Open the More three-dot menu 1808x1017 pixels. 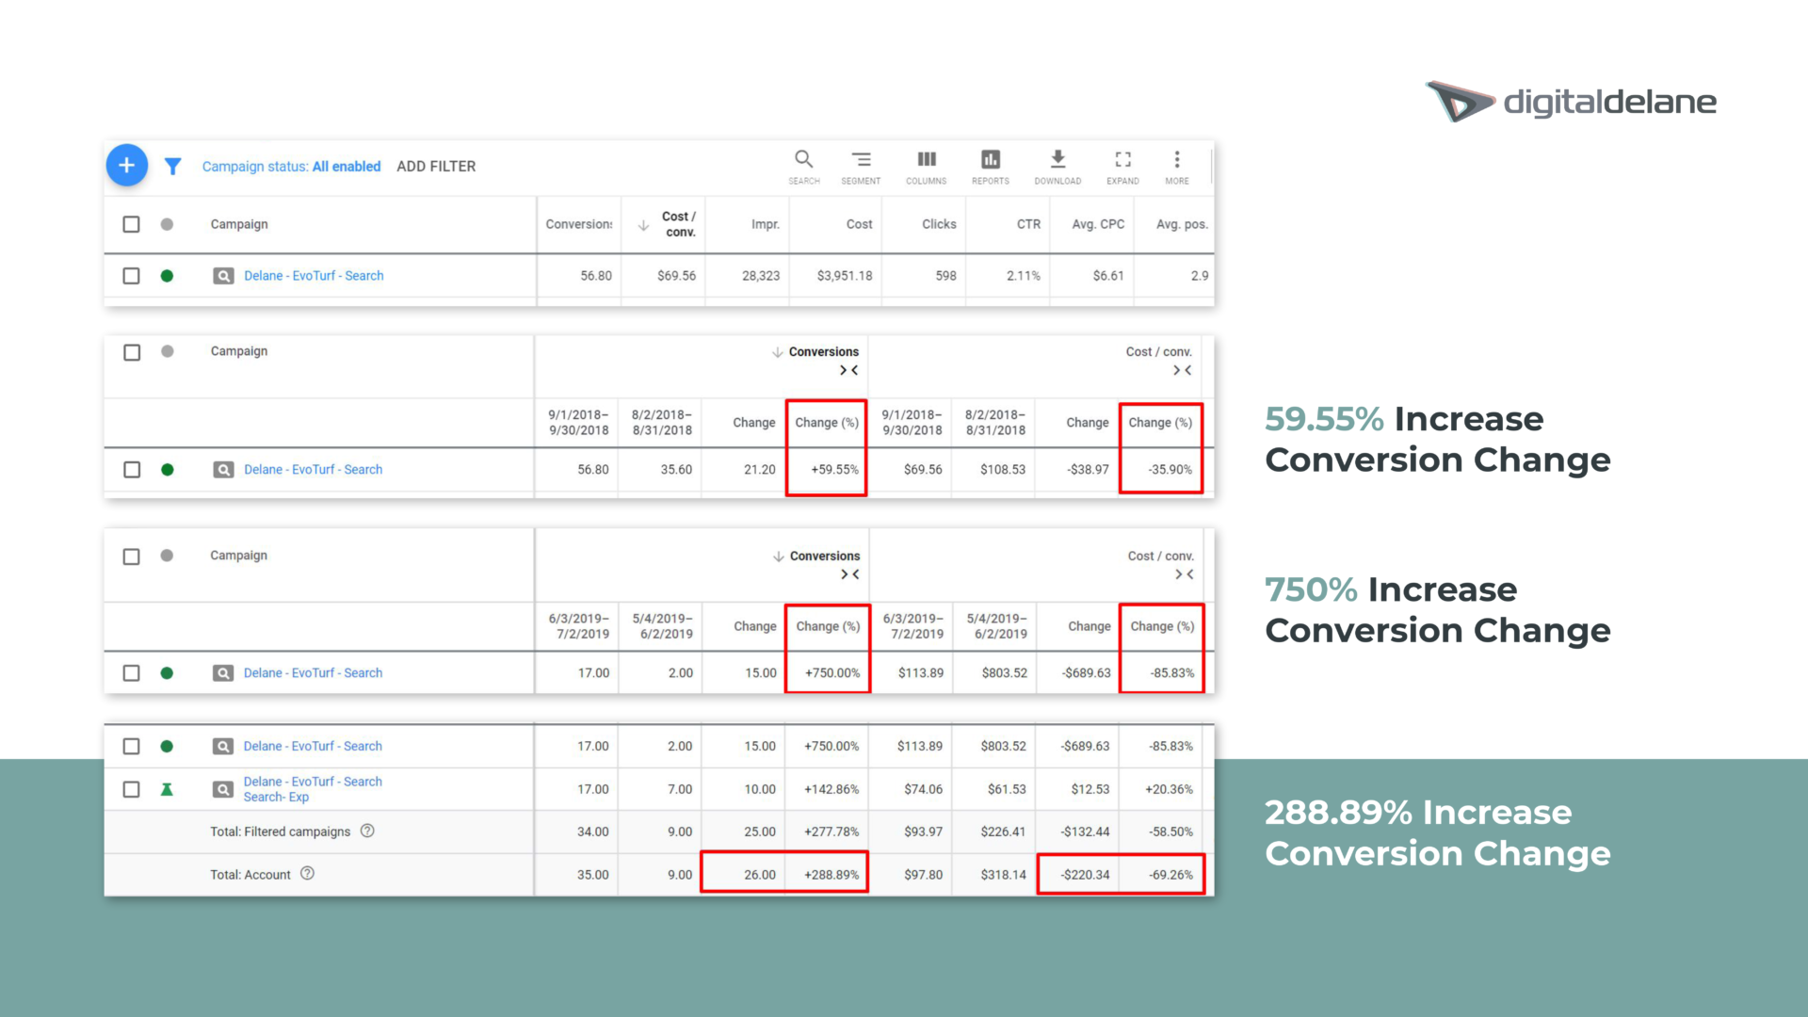[1176, 167]
